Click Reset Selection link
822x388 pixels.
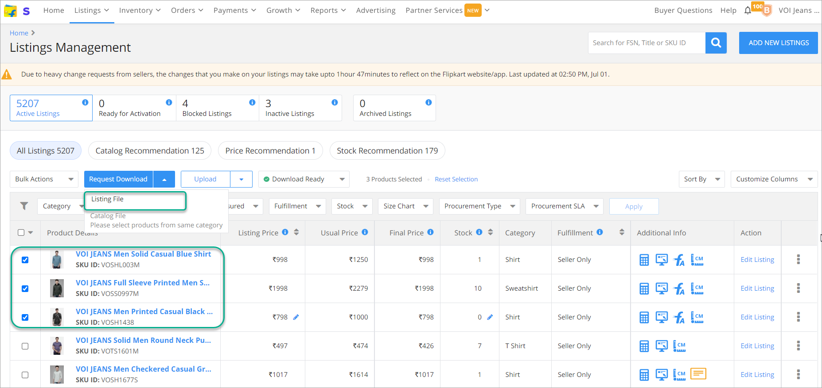coord(456,179)
